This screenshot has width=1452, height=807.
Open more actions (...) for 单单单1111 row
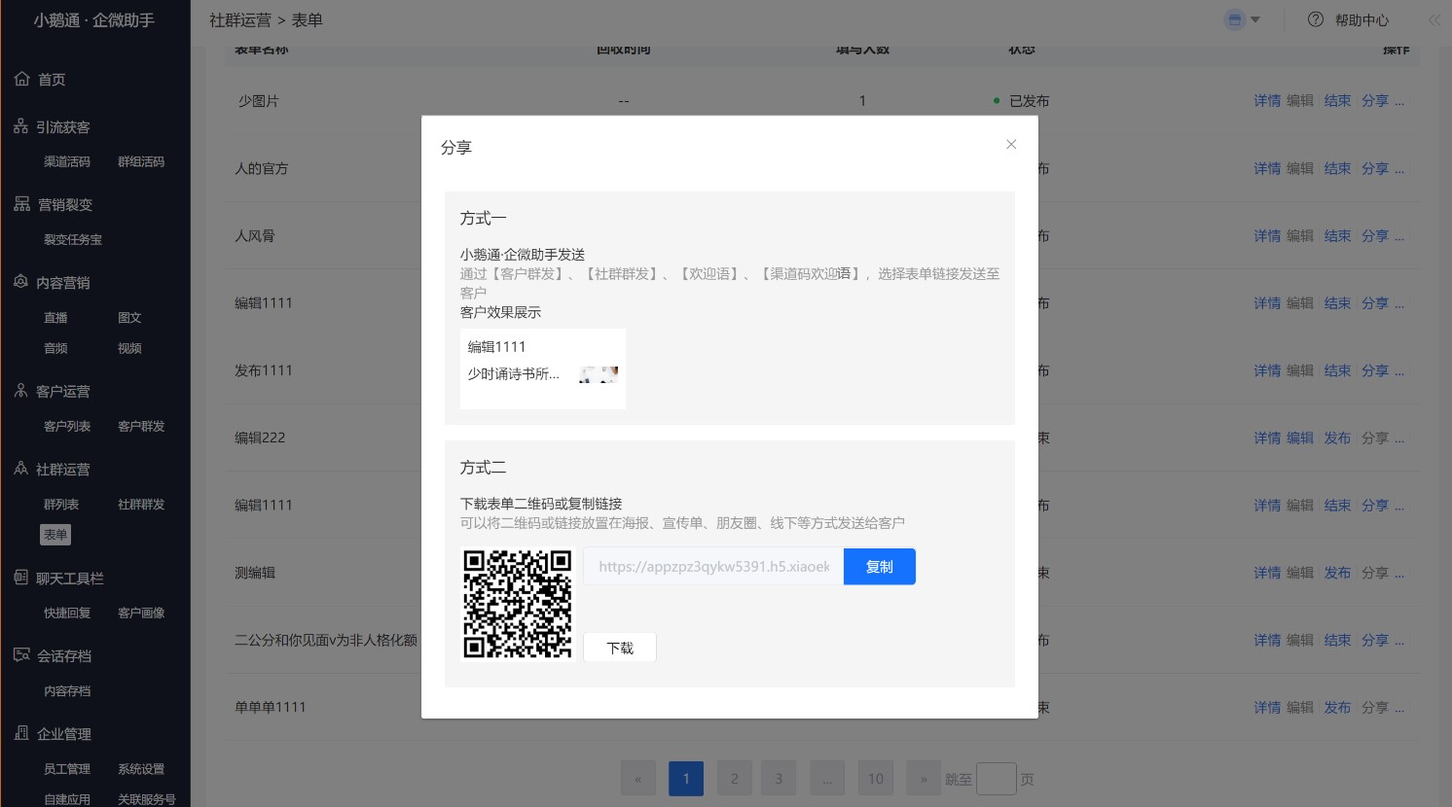pos(1399,708)
